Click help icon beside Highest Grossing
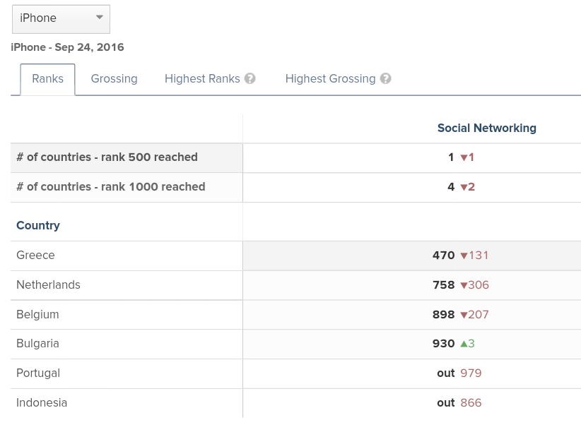The width and height of the screenshot is (581, 432). [385, 79]
